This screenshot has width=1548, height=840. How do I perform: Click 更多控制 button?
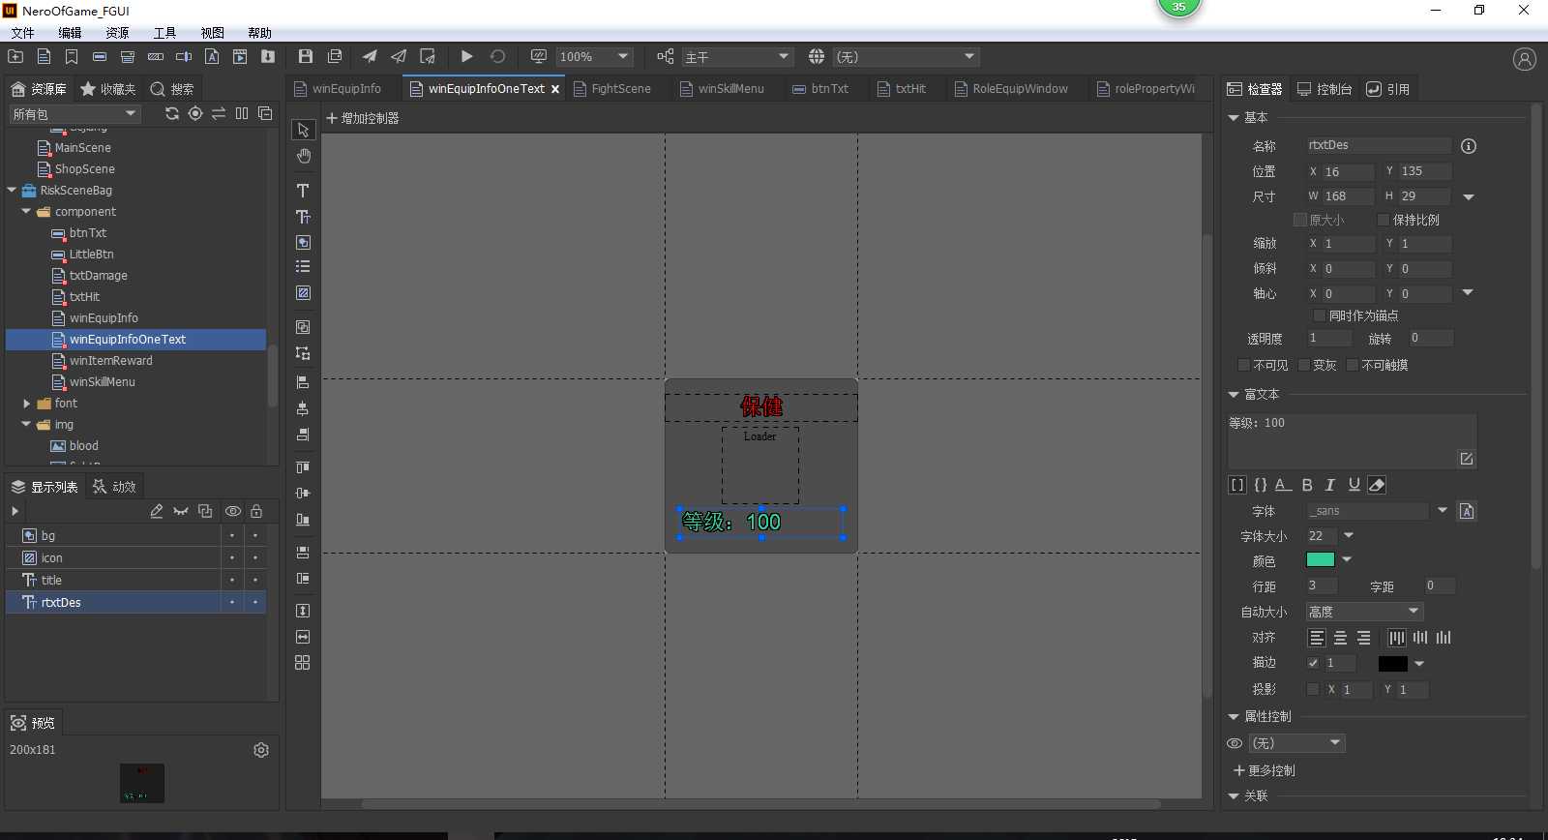point(1264,770)
